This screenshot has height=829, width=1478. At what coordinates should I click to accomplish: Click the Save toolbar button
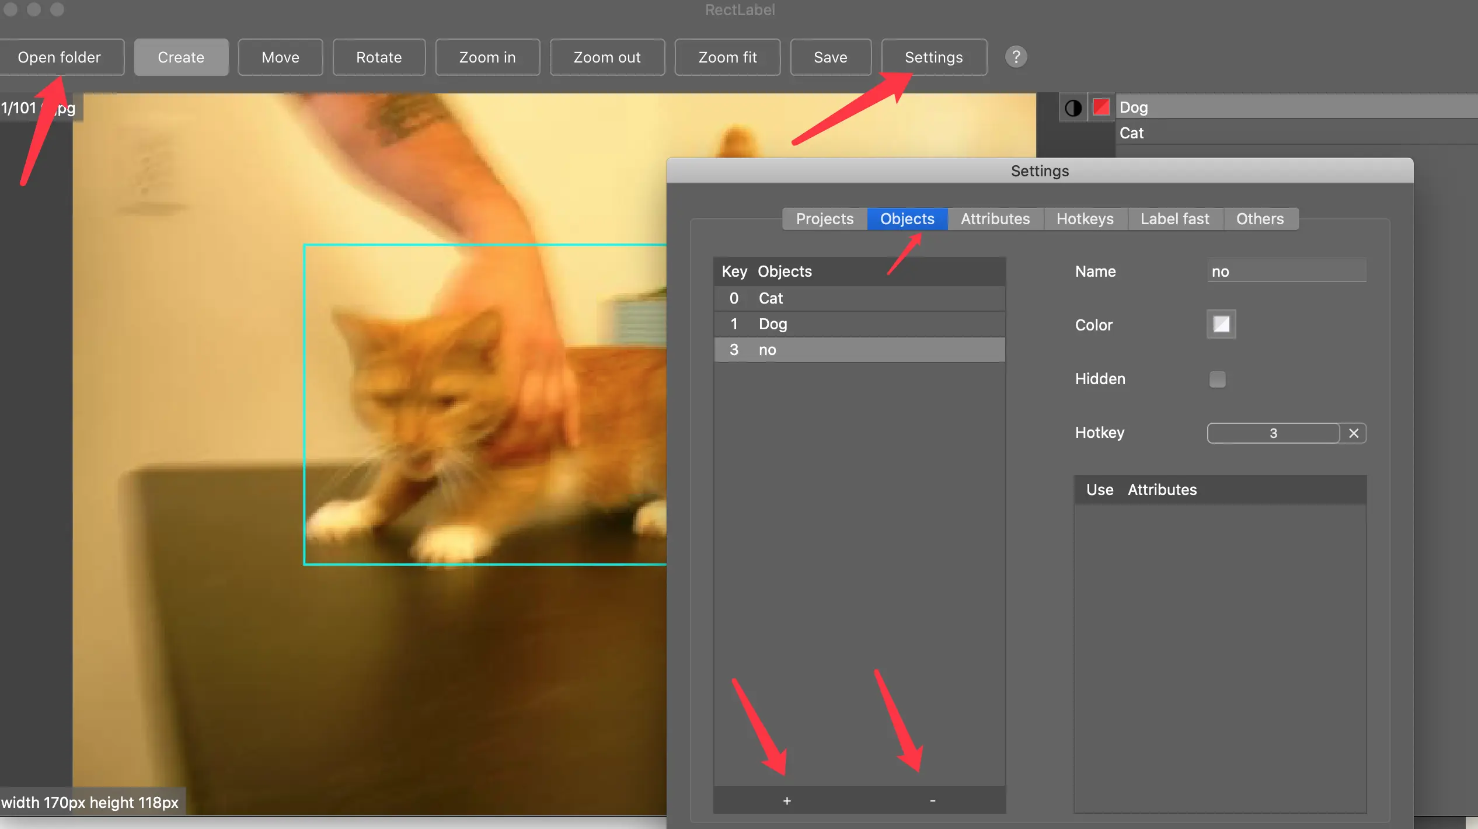coord(830,57)
